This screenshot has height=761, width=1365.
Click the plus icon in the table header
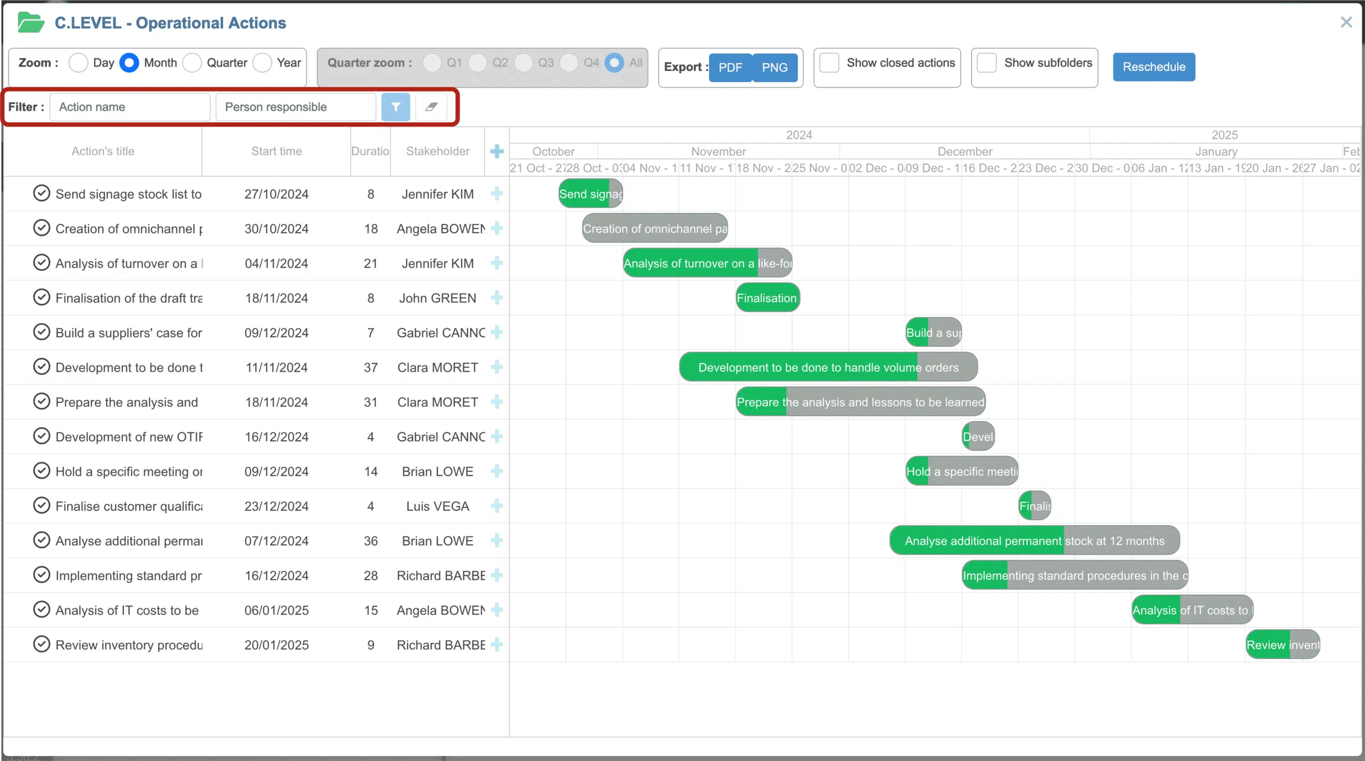(x=497, y=152)
